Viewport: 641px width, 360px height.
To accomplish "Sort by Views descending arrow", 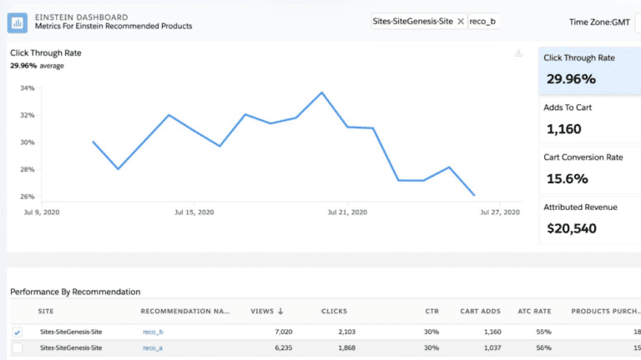I will [280, 311].
